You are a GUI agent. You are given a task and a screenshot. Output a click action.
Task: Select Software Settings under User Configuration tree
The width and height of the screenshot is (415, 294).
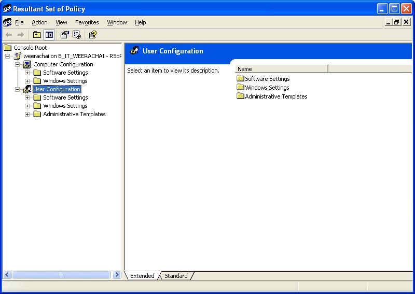tap(65, 97)
